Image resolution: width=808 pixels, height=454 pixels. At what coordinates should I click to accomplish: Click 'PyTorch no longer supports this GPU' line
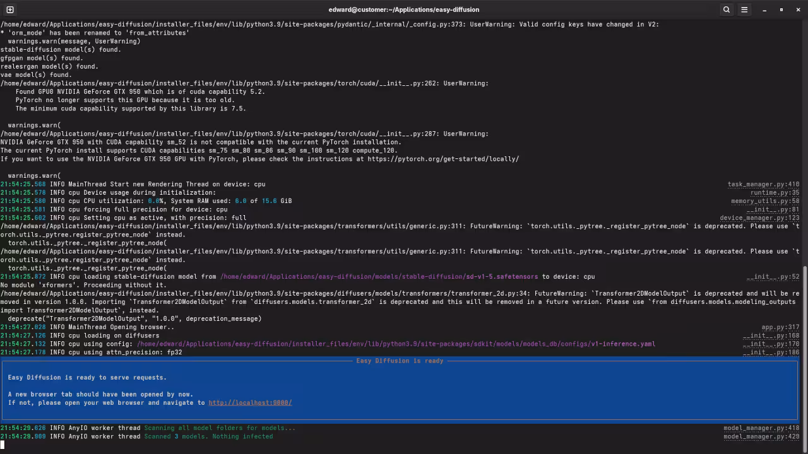click(125, 100)
